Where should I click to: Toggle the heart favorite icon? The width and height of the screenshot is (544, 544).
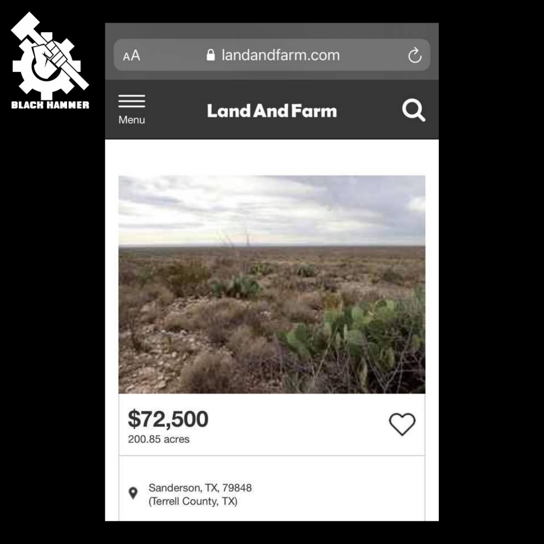tap(402, 424)
